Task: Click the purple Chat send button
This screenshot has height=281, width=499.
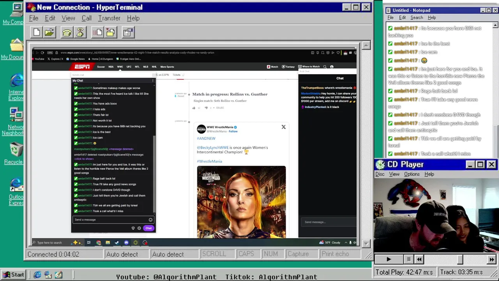Action: tap(149, 228)
